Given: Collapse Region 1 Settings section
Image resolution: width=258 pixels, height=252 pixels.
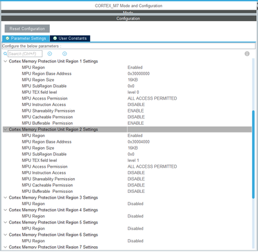Looking at the screenshot, I should [5, 61].
